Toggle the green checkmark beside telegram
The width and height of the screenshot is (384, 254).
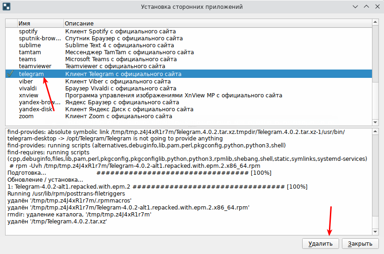[10, 74]
